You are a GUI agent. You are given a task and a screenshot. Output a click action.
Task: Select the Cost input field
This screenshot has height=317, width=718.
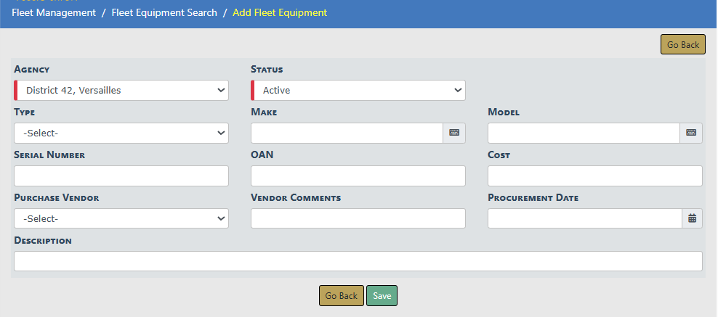(595, 176)
